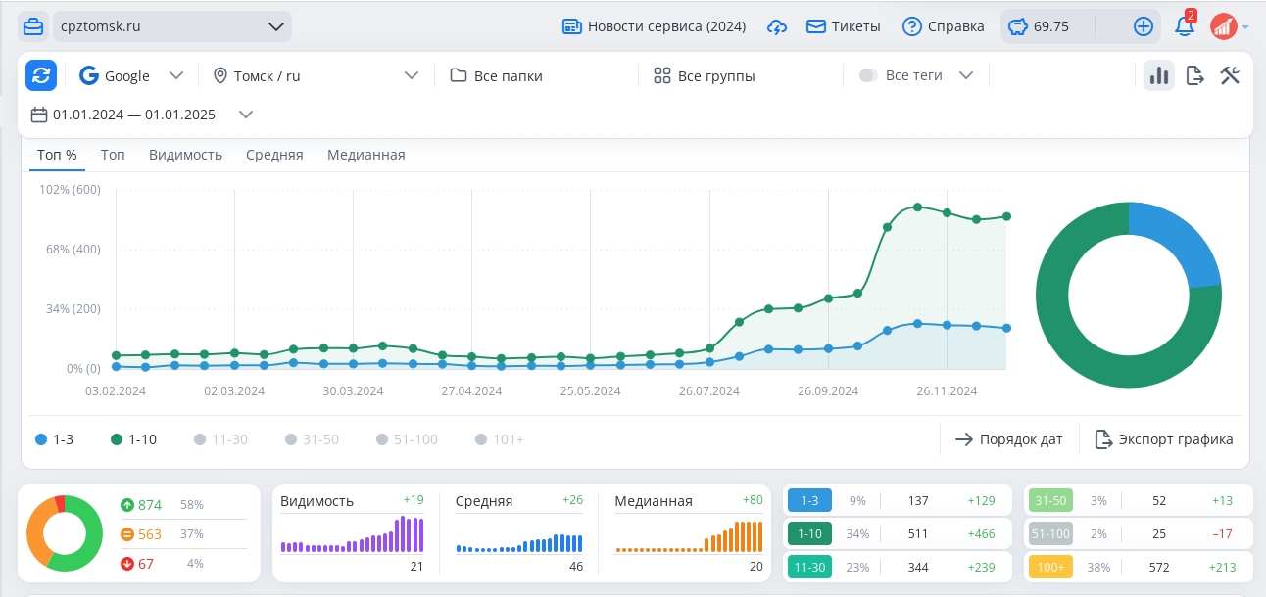Click the export file icon in toolbar
1266x597 pixels.
1194,75
